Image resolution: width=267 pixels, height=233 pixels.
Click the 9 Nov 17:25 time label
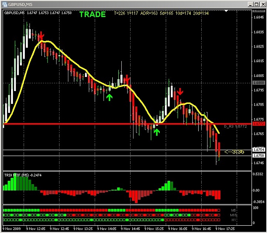tap(225, 229)
